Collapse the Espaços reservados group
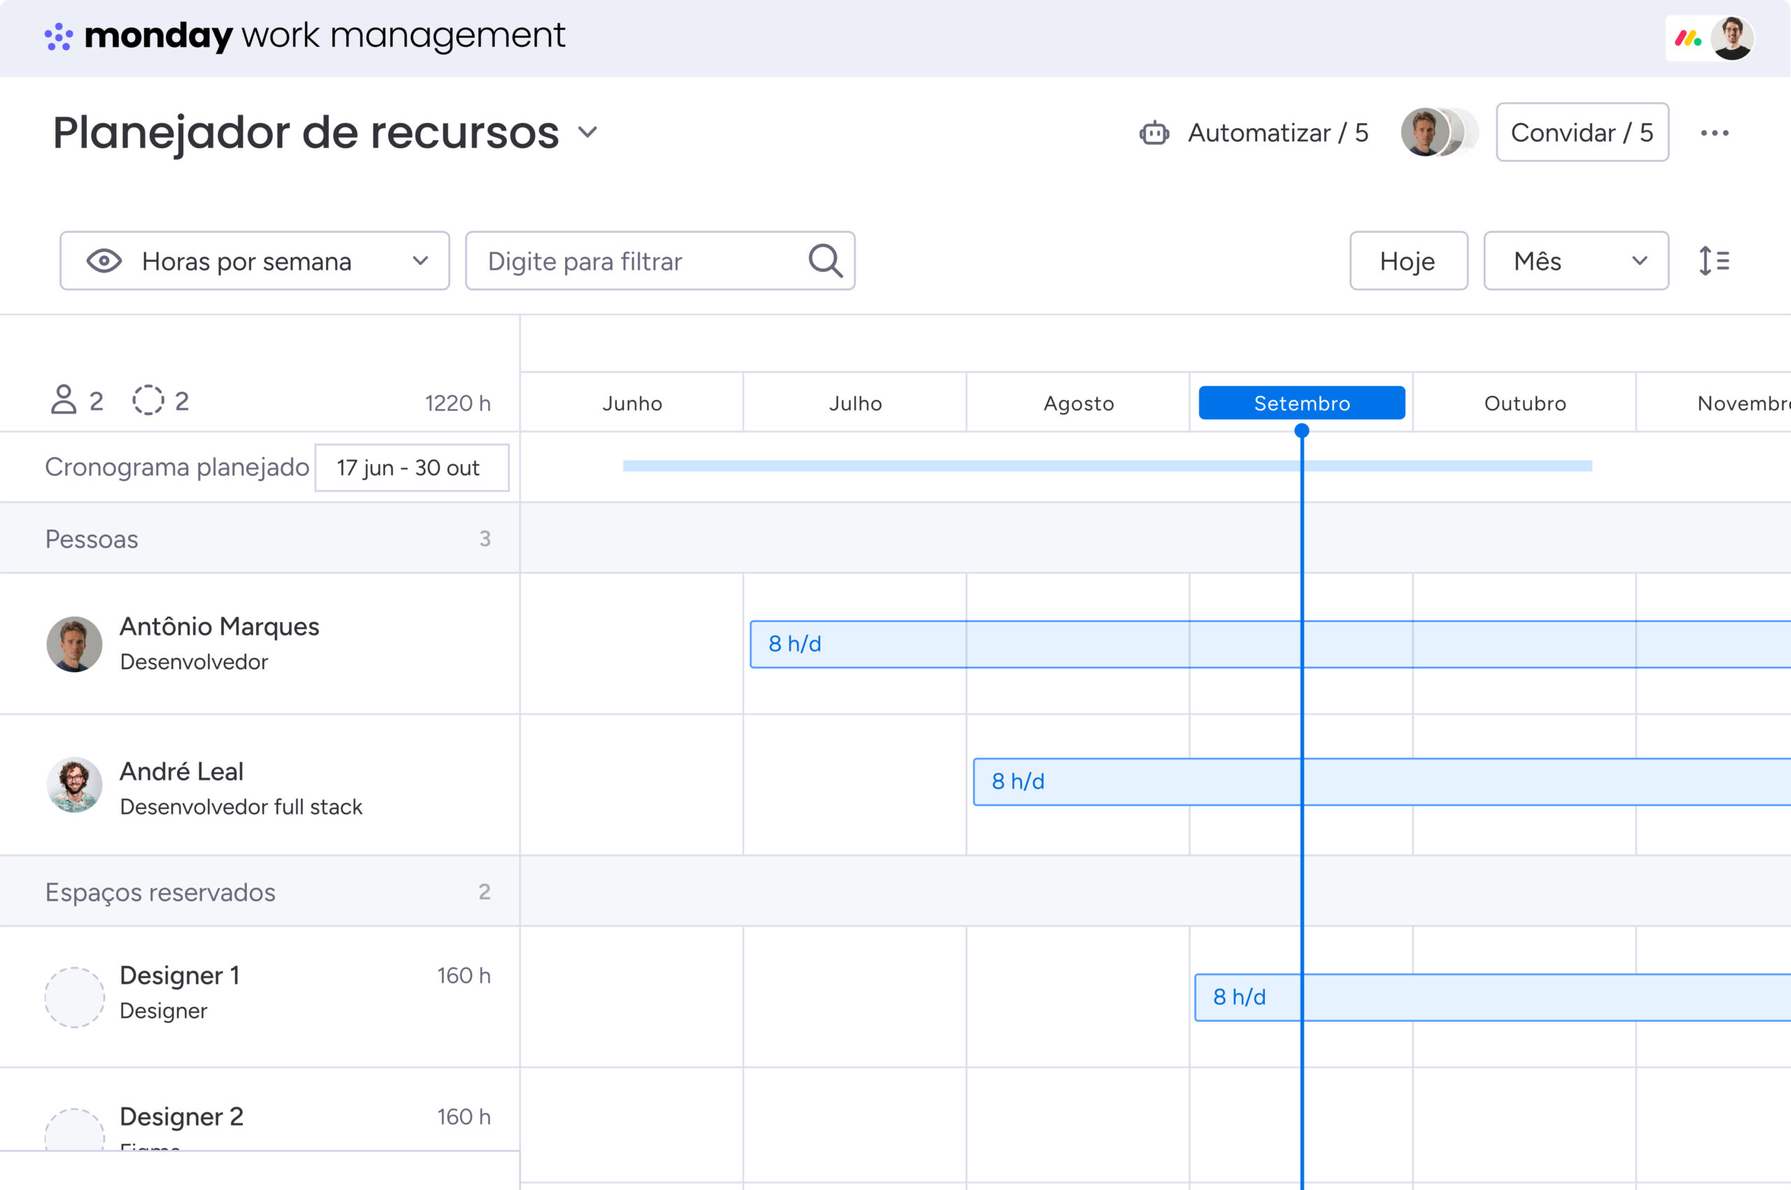The width and height of the screenshot is (1791, 1190). (x=260, y=891)
